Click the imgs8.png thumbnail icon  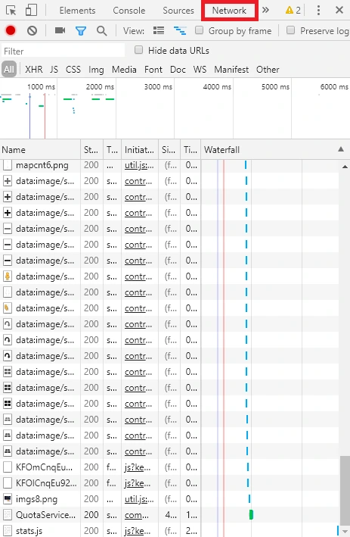tap(7, 499)
